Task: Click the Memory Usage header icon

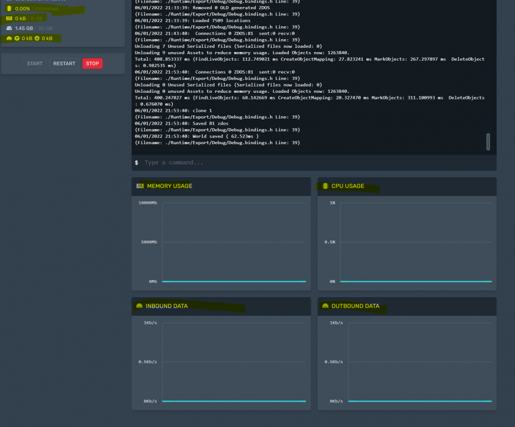Action: point(140,186)
